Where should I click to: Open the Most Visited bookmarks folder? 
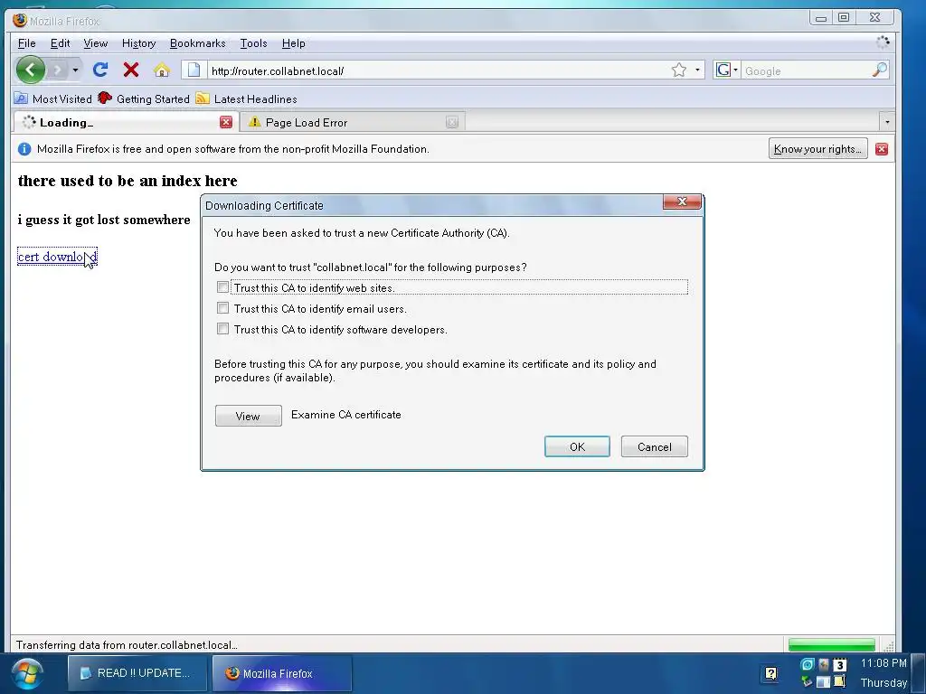(x=53, y=98)
